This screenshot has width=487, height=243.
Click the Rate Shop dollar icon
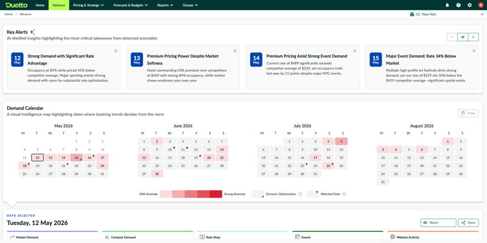(x=202, y=237)
